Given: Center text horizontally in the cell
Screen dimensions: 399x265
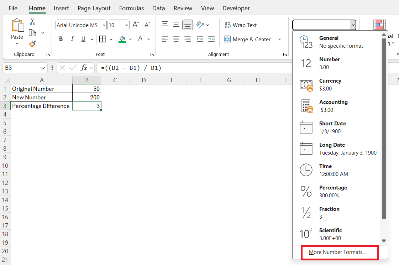Looking at the screenshot, I should pyautogui.click(x=176, y=39).
